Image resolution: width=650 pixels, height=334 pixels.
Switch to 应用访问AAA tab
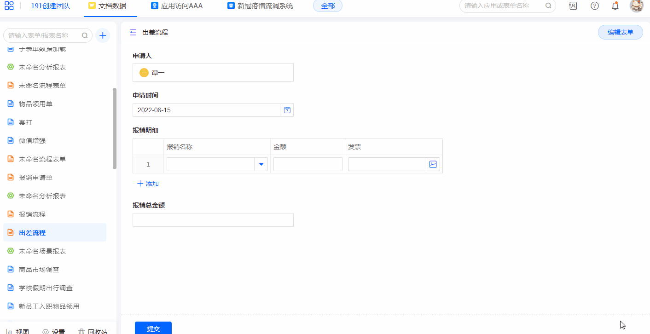[x=177, y=6]
